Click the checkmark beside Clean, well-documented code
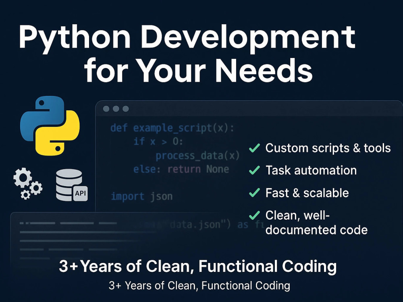Image resolution: width=403 pixels, height=302 pixels. (254, 215)
